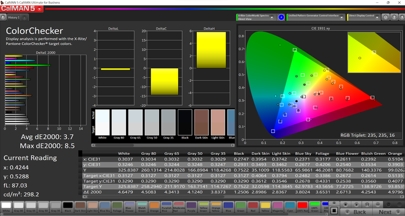This screenshot has height=216, width=405.
Task: Click the Next button
Action: pos(388,212)
